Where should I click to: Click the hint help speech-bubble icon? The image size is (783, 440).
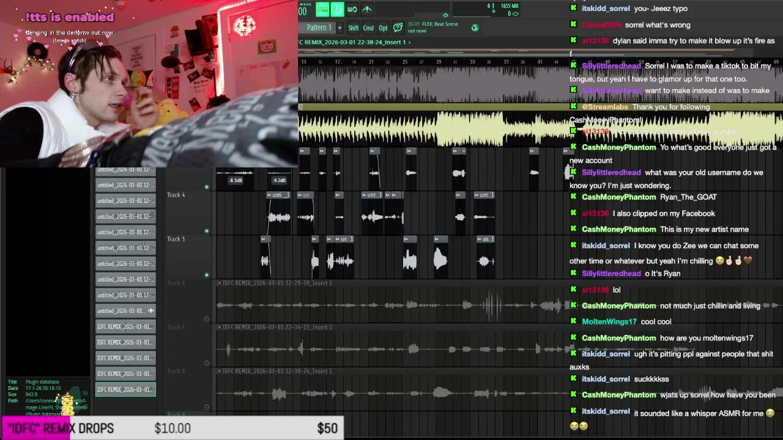(398, 28)
